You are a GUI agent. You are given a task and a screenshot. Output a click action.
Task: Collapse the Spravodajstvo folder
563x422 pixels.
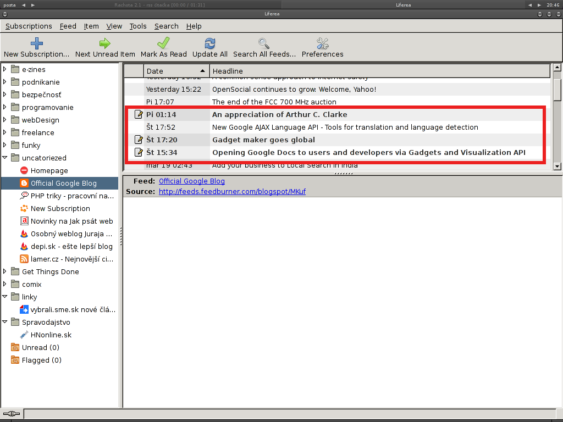[4, 322]
